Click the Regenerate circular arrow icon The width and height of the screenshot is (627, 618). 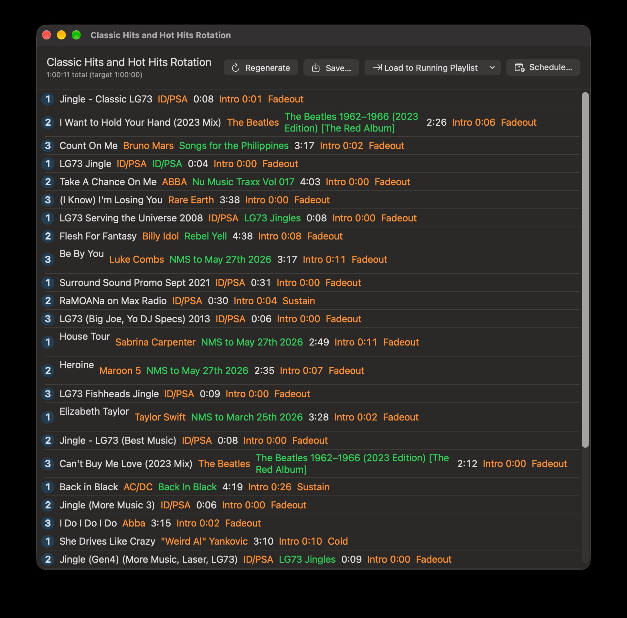(236, 68)
